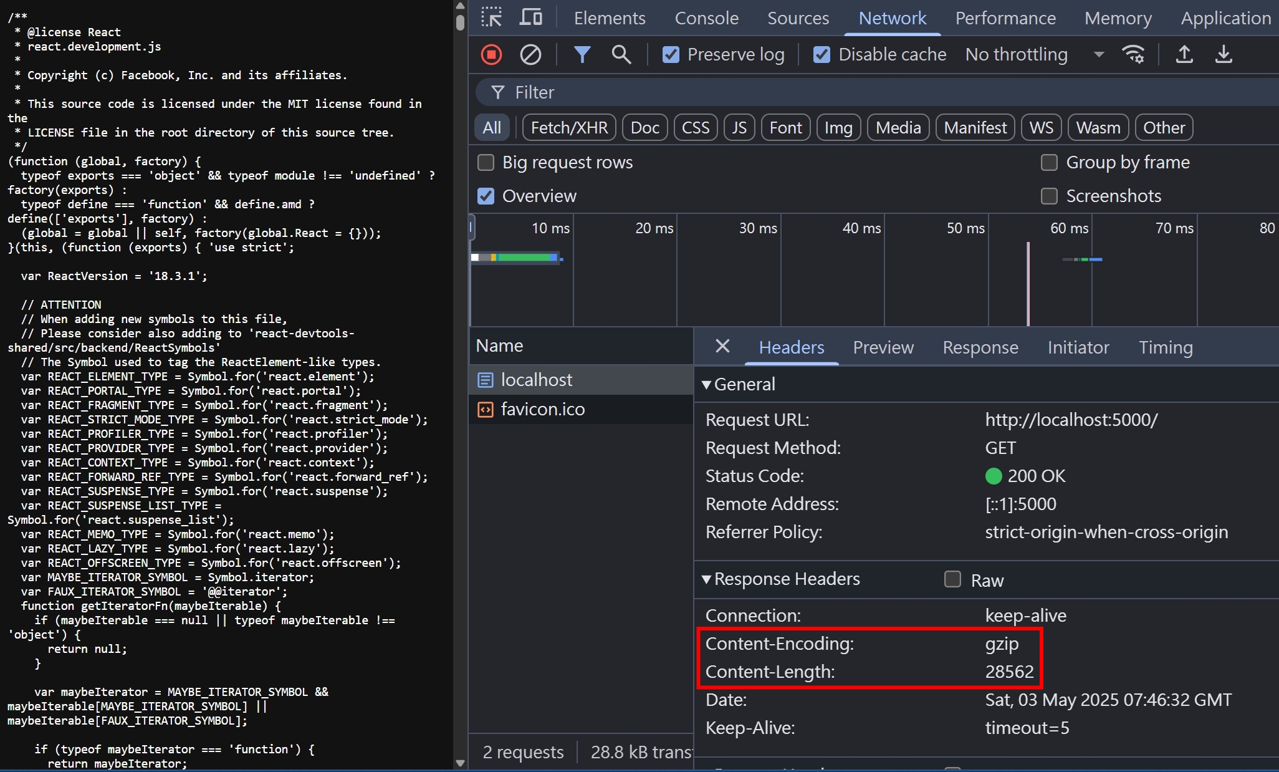The height and width of the screenshot is (772, 1279).
Task: Open the Performance tab
Action: point(1005,18)
